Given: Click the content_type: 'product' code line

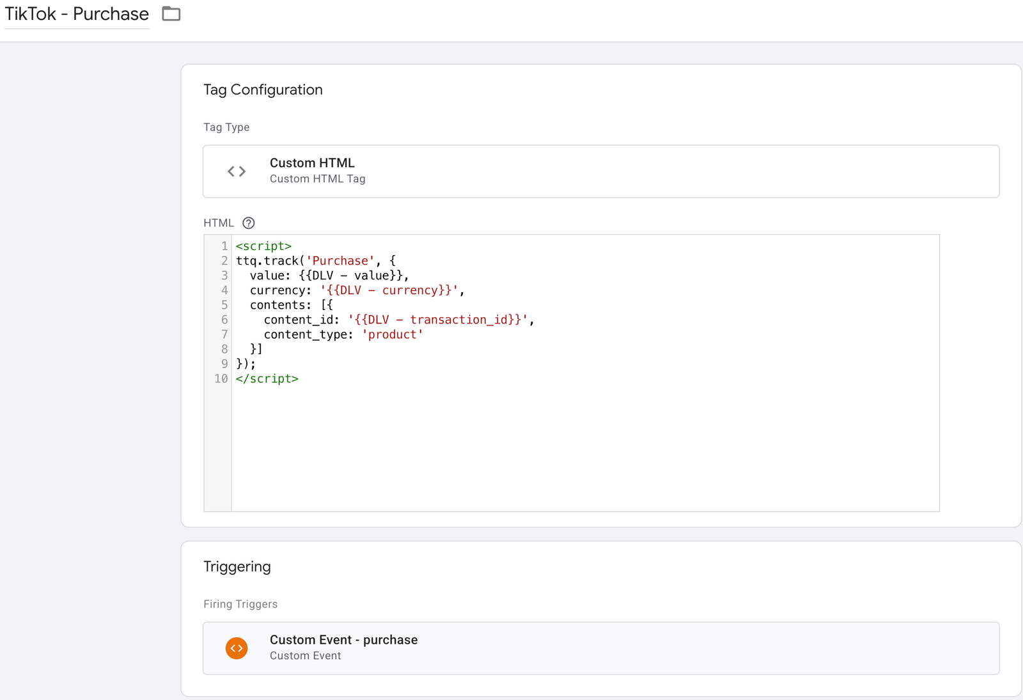Looking at the screenshot, I should click(x=343, y=334).
